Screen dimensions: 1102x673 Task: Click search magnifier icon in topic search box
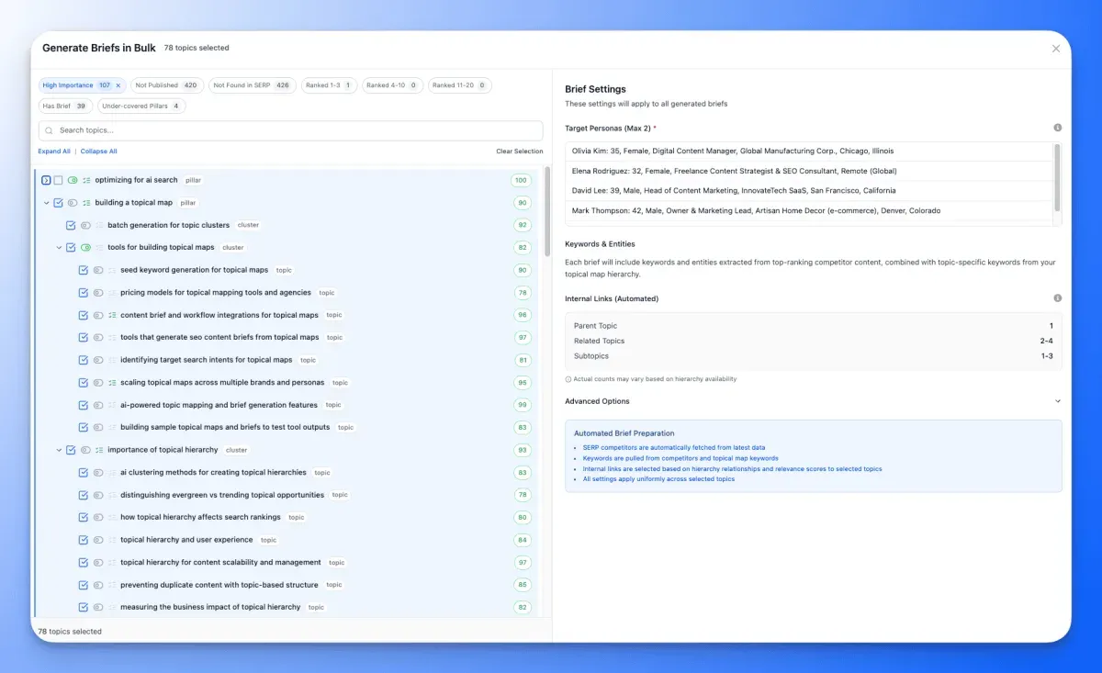(51, 130)
